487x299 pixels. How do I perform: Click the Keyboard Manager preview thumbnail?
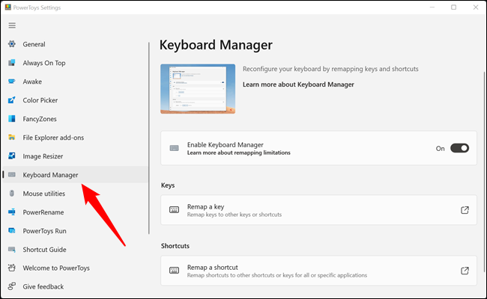198,88
